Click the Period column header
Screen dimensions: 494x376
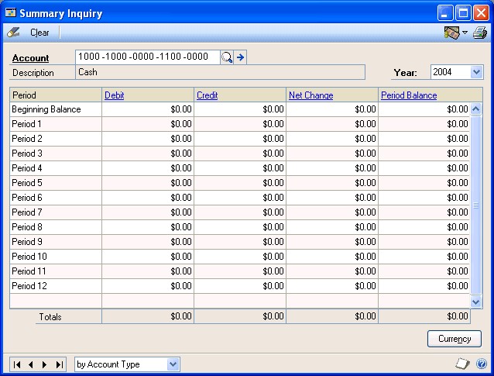[x=56, y=95]
